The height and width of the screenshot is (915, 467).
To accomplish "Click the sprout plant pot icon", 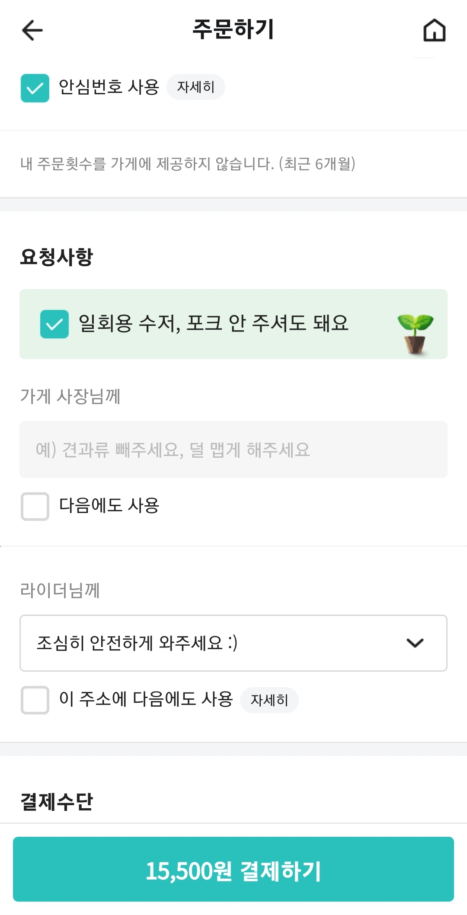I will [x=415, y=334].
